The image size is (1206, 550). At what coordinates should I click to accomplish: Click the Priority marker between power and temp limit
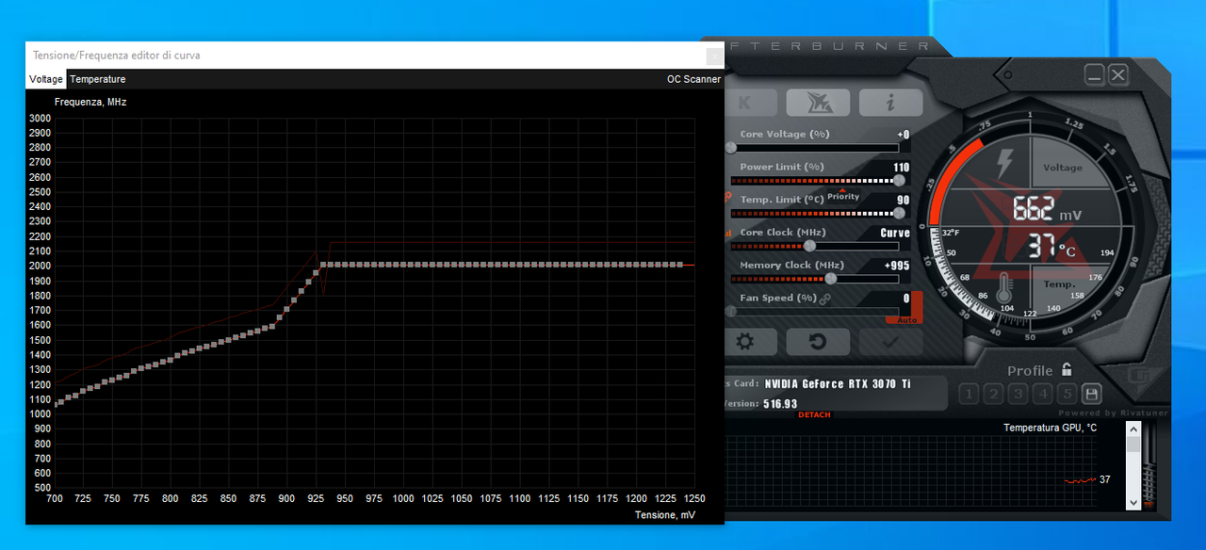click(x=843, y=195)
